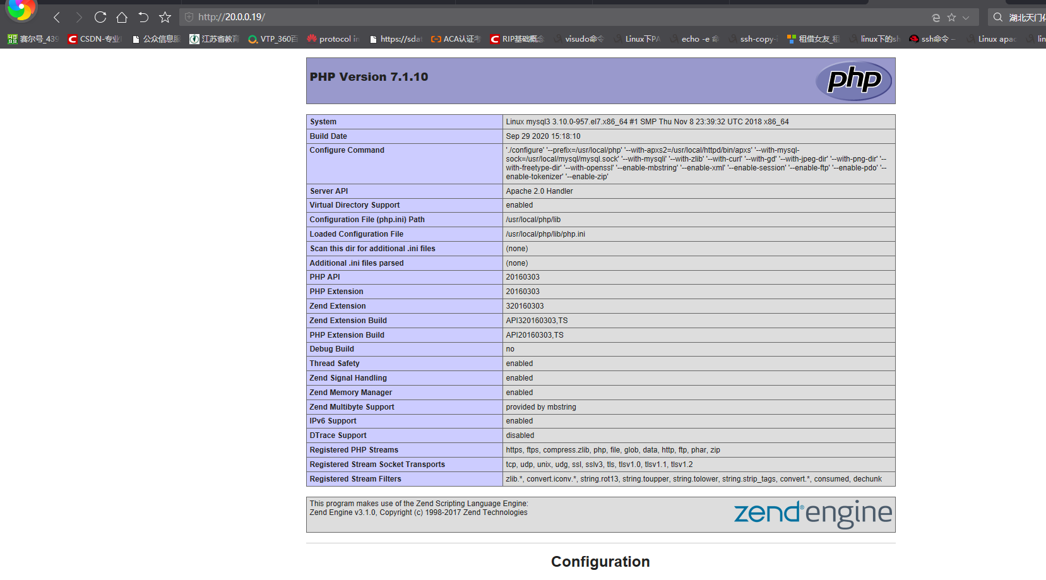1046x580 pixels.
Task: Click the Debug Build label
Action: coord(331,349)
